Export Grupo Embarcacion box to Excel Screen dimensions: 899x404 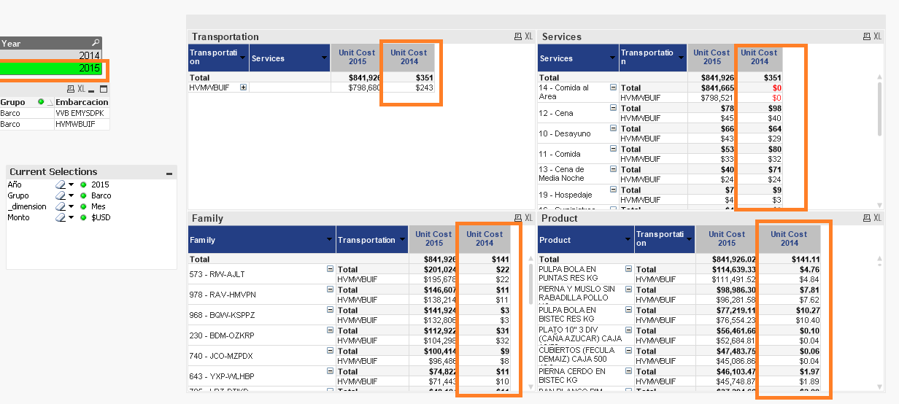pos(81,89)
